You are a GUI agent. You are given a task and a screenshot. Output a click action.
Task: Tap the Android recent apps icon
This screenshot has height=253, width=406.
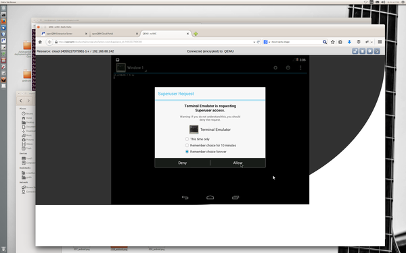(x=235, y=198)
